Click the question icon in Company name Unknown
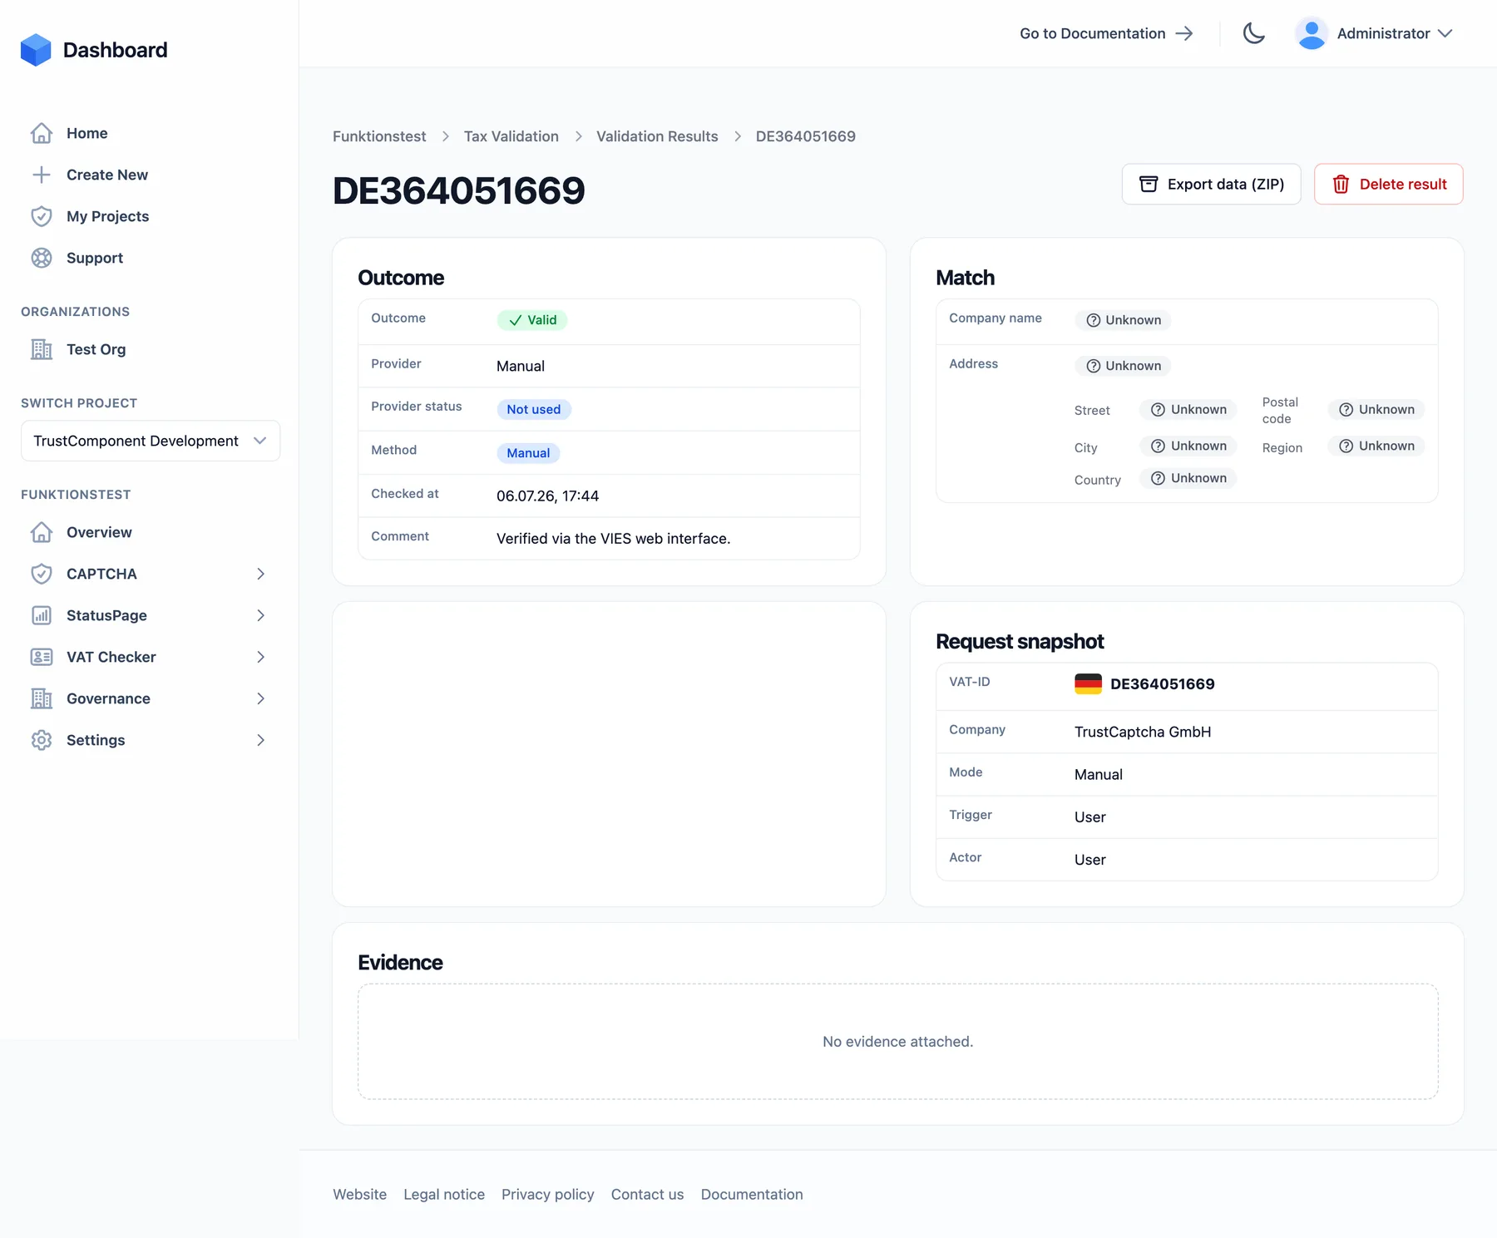1497x1238 pixels. (x=1094, y=320)
